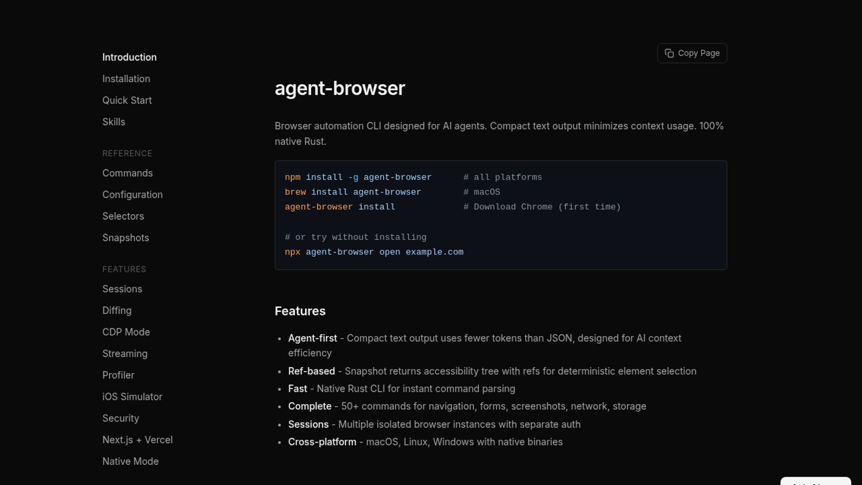Go to the Installation docs page

click(126, 79)
